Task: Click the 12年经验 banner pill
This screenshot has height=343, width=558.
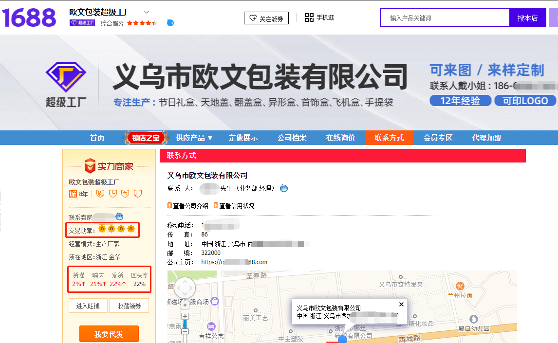Action: pos(461,101)
